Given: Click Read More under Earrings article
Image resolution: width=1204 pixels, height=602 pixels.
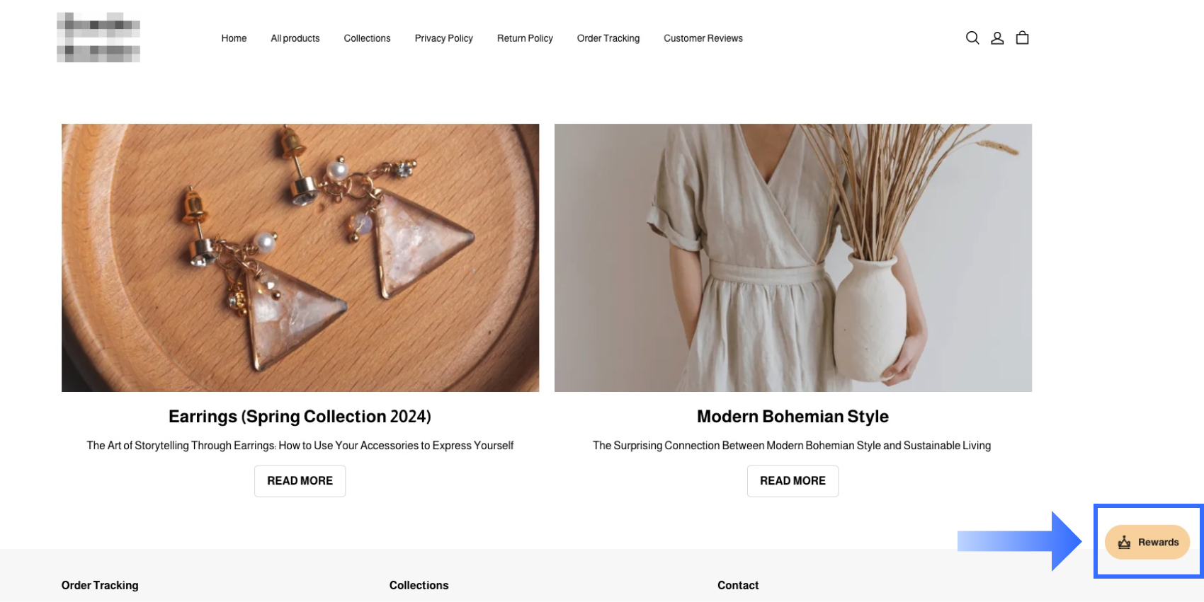Looking at the screenshot, I should tap(300, 481).
